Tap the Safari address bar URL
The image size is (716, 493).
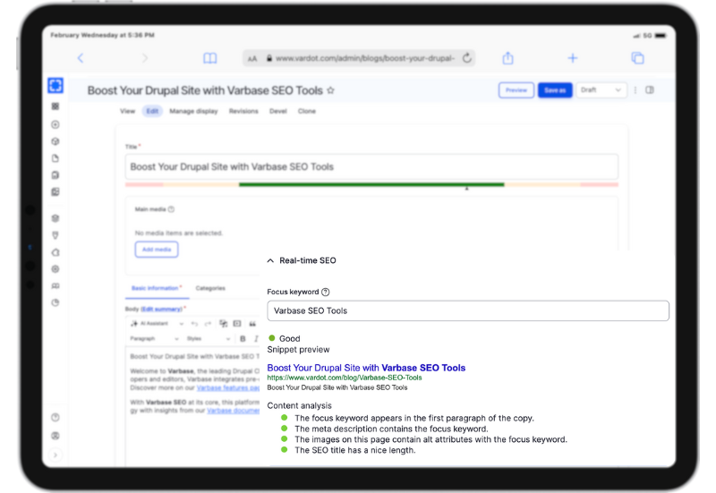point(364,58)
